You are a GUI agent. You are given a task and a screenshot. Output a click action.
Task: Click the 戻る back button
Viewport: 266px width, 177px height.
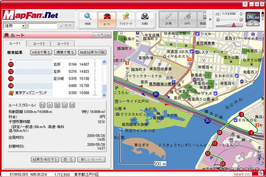[68, 160]
